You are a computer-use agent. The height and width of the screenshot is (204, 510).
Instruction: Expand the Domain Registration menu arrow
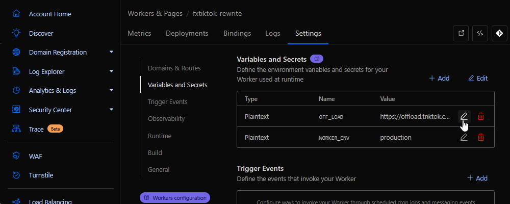112,52
